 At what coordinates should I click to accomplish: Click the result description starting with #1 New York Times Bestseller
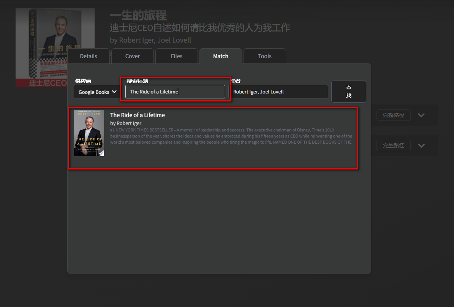tap(231, 136)
